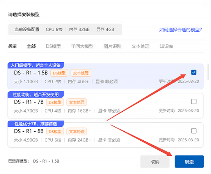This screenshot has height=174, width=211.
Task: Select the 图片识别 category tab
Action: pos(112,46)
